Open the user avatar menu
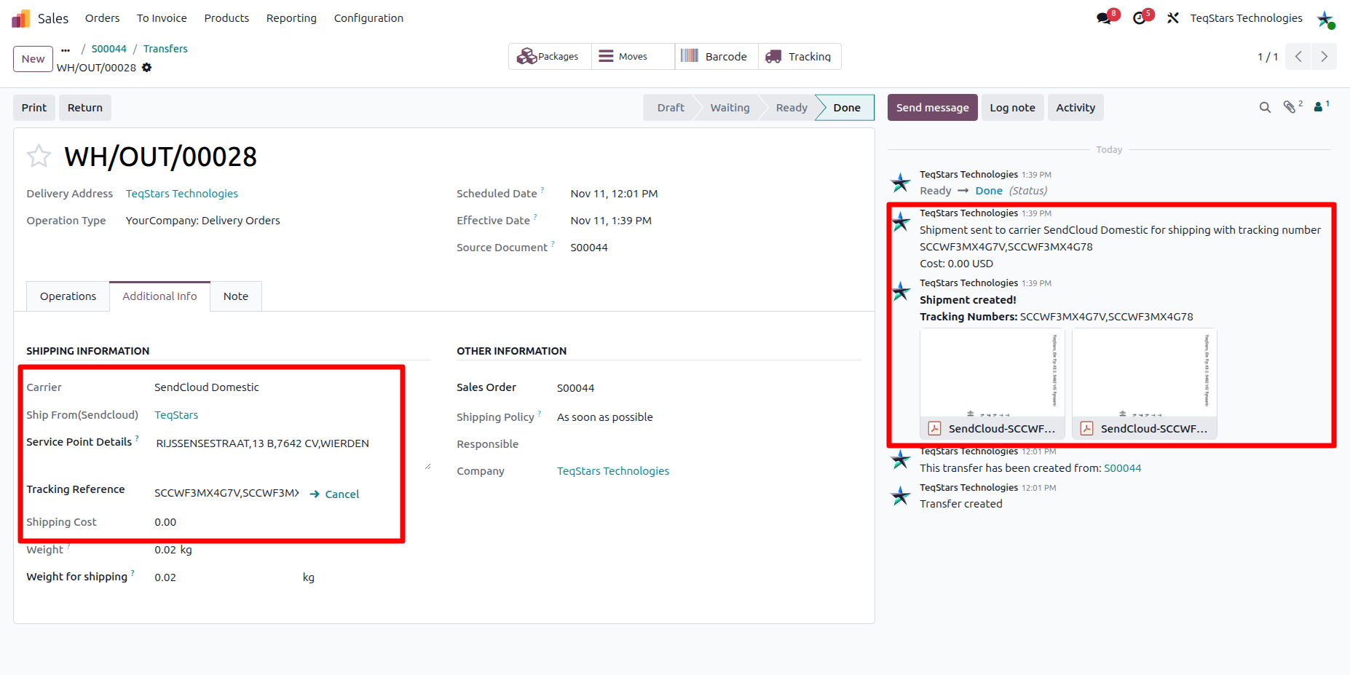1350x675 pixels. (1325, 19)
